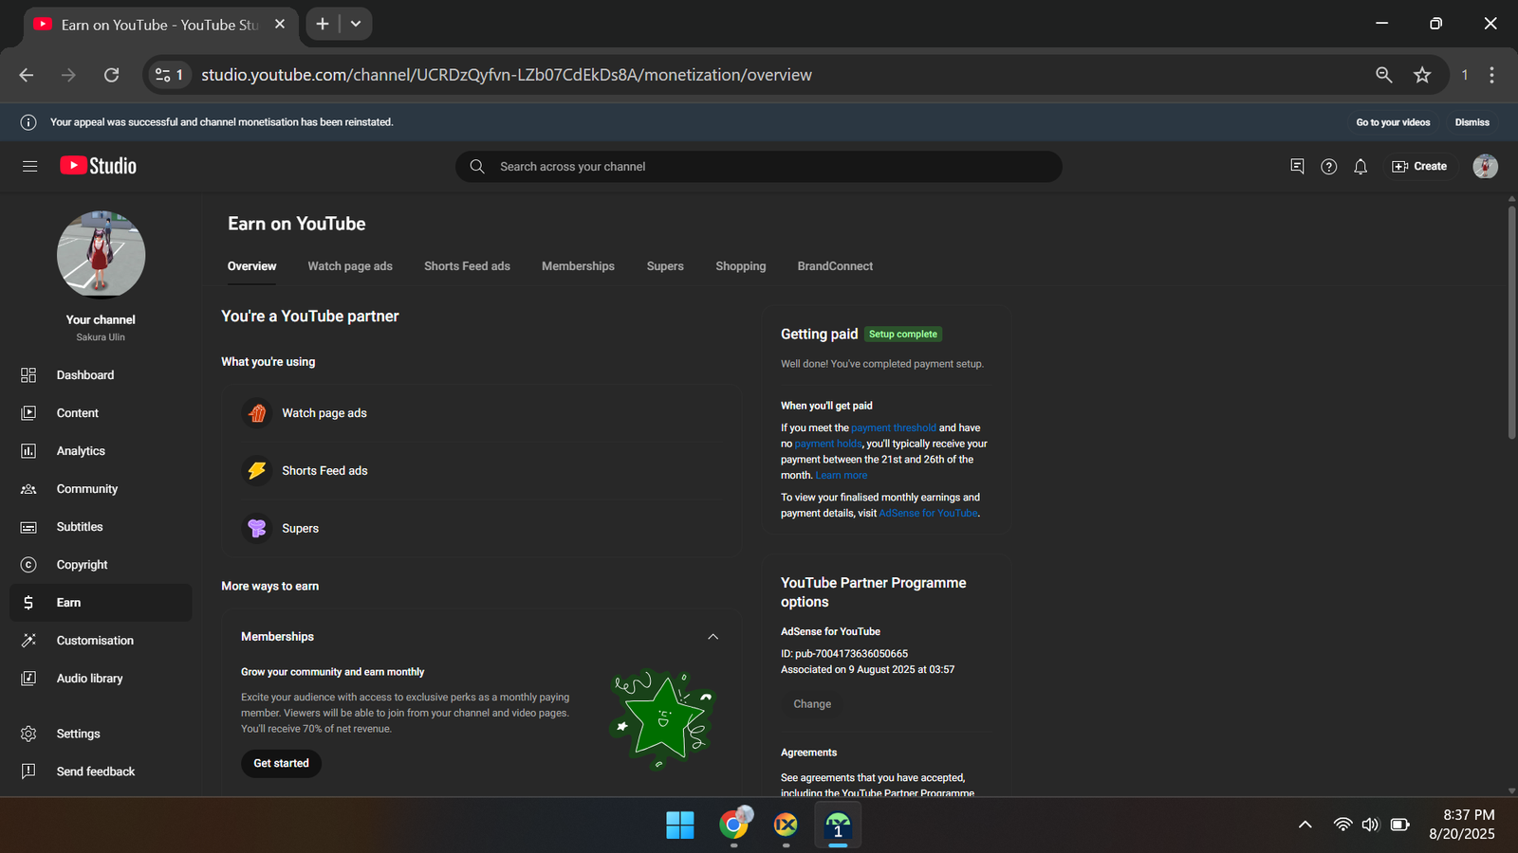Click the page vertical scrollbar
This screenshot has height=853, width=1518.
(x=1511, y=322)
